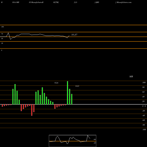The image size is (147, 147).
Task: Select the 0.24 value annotation
Action: pyautogui.click(x=56, y=83)
